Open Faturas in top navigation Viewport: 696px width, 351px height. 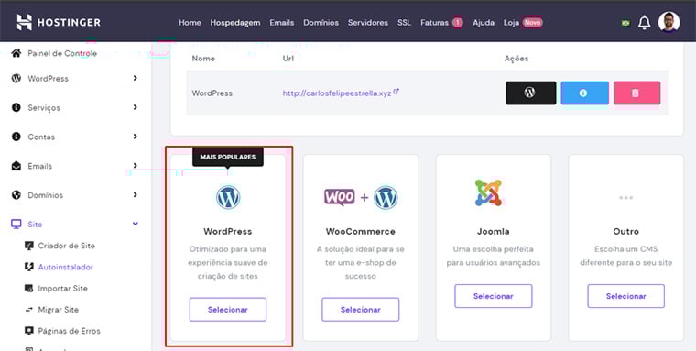[435, 23]
